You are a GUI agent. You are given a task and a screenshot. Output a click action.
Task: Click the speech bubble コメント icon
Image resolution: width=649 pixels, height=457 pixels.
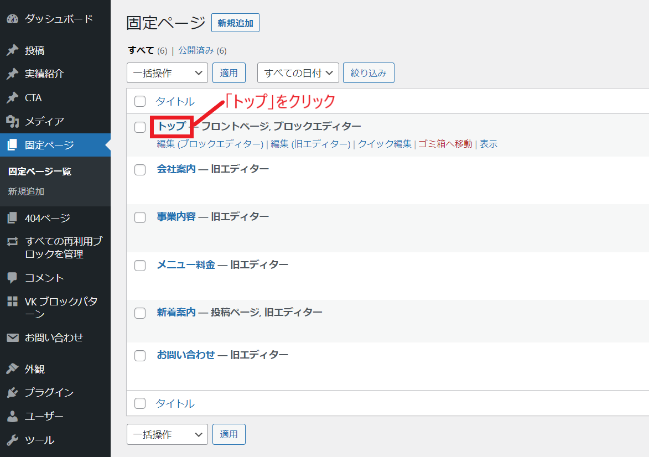pyautogui.click(x=12, y=278)
